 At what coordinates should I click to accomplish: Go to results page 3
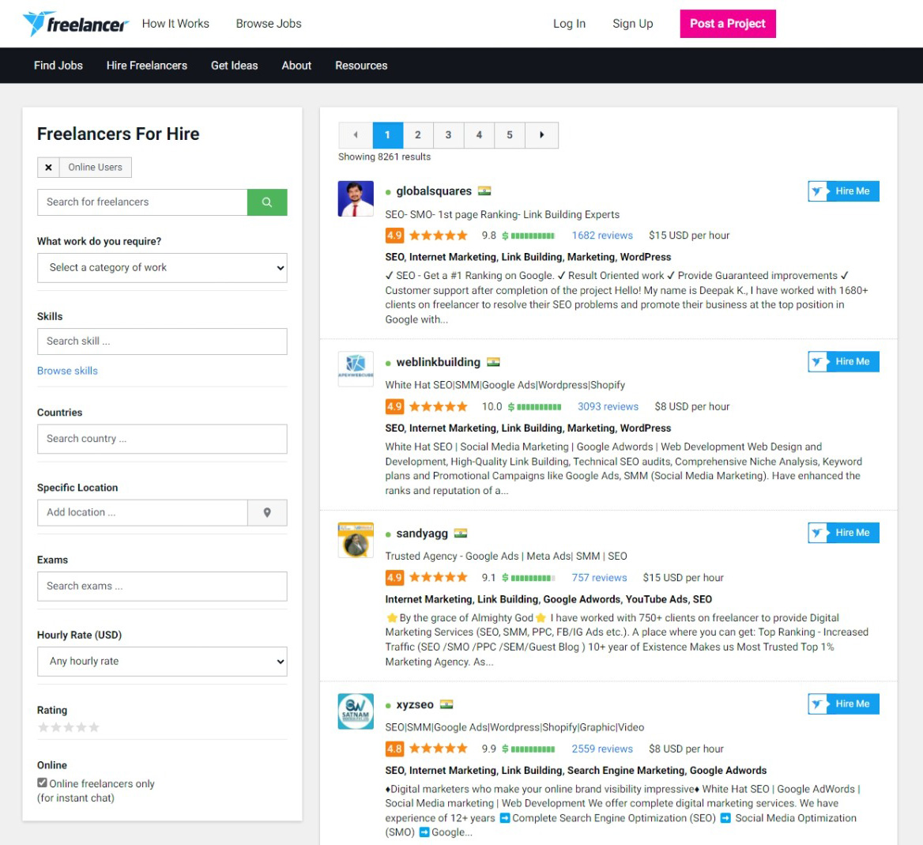click(448, 135)
